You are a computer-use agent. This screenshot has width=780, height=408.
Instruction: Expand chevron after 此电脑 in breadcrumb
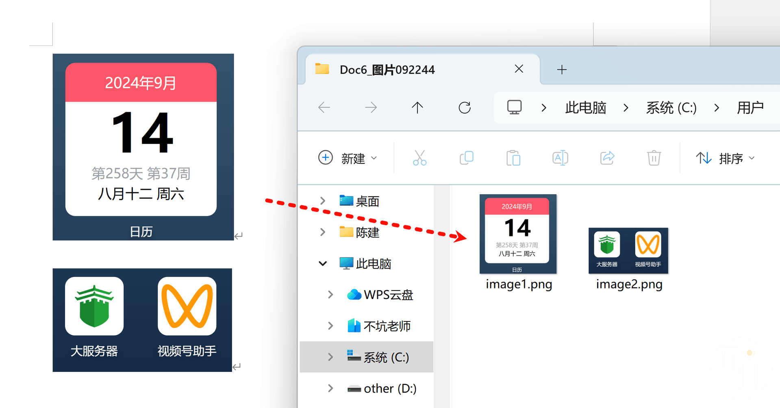coord(626,108)
